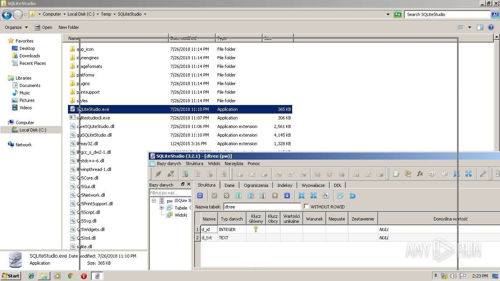Select Local Disk (C:) in navigation pane
This screenshot has width=500, height=281.
pos(33,130)
